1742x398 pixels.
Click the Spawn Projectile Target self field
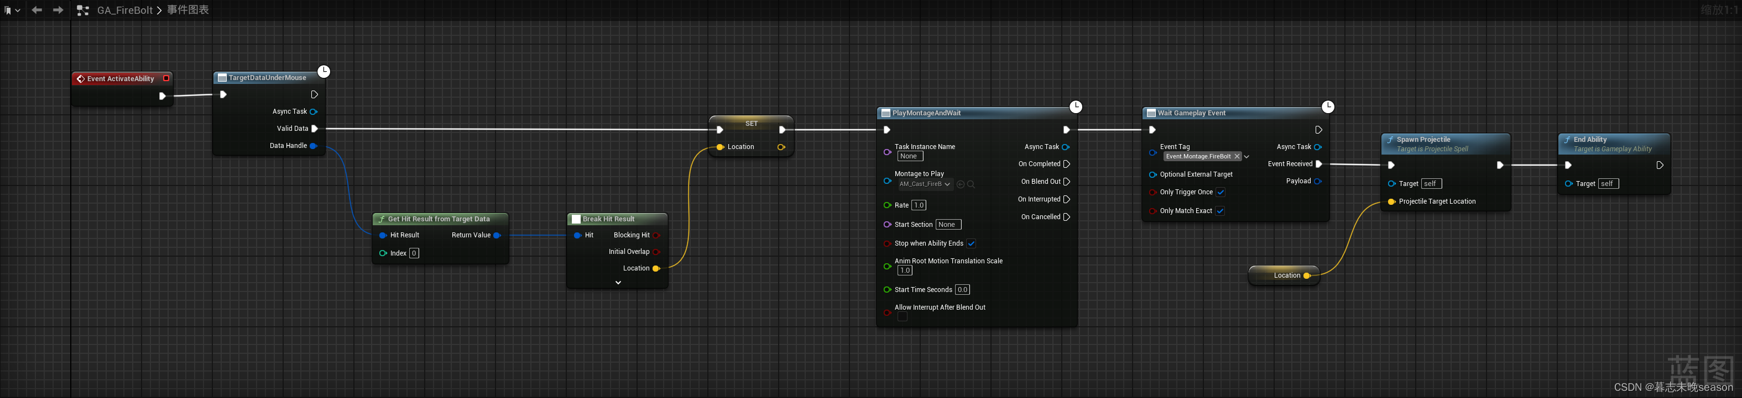pyautogui.click(x=1431, y=183)
